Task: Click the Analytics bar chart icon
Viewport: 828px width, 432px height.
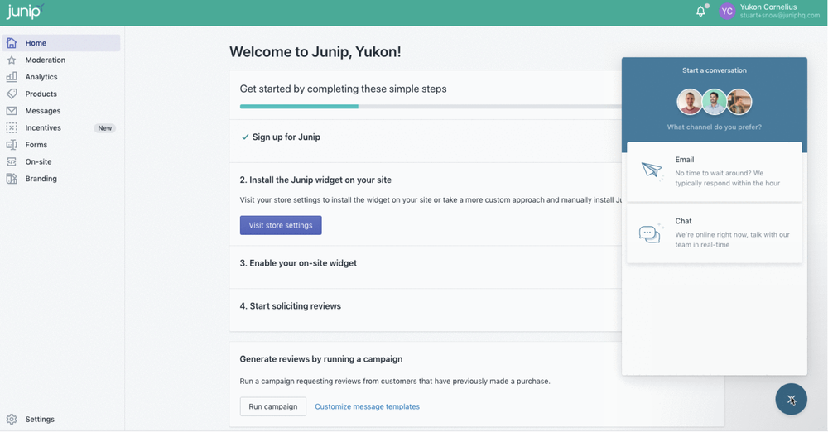Action: pos(12,77)
